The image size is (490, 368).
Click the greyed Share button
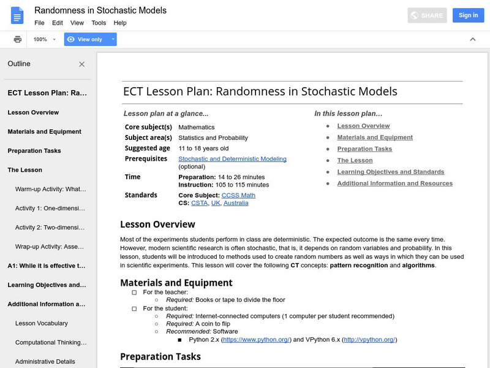427,15
